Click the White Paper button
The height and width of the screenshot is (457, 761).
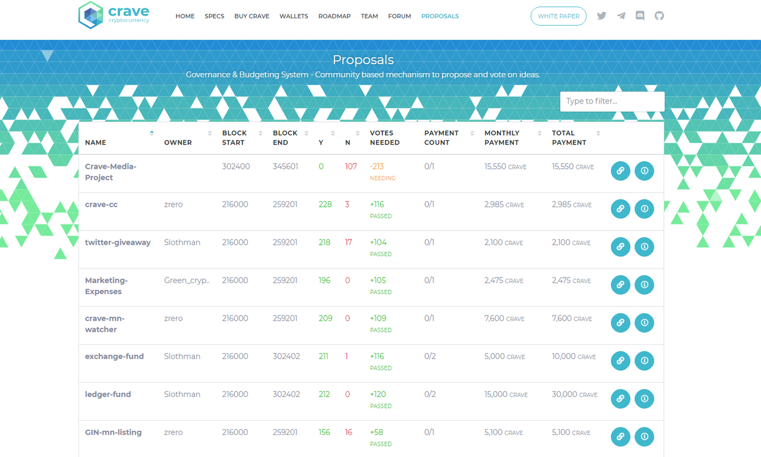tap(558, 16)
